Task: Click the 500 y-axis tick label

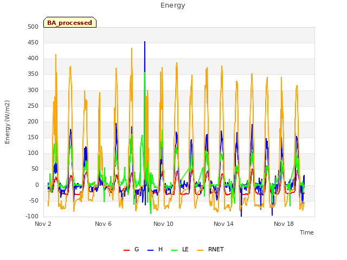Action: tap(33, 27)
